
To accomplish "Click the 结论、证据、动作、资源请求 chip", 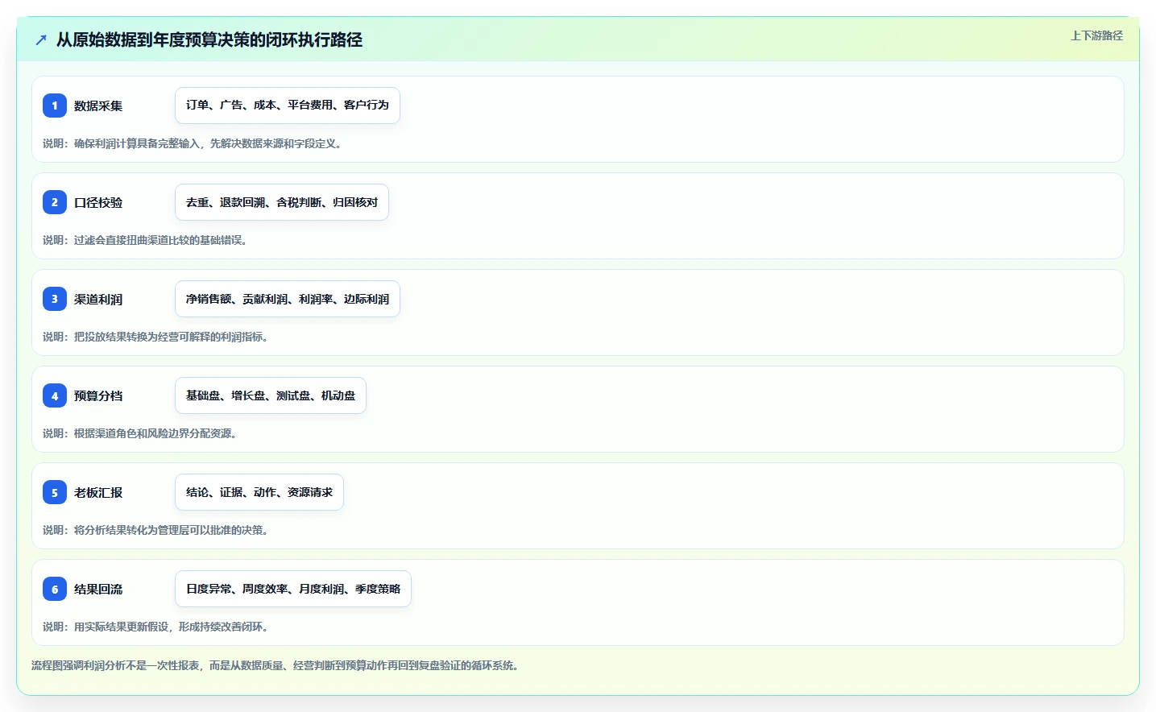I will coord(259,492).
